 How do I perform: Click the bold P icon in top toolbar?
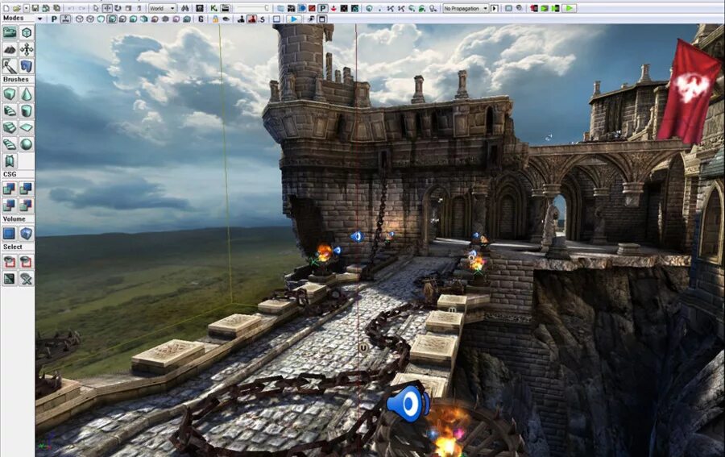pos(323,8)
